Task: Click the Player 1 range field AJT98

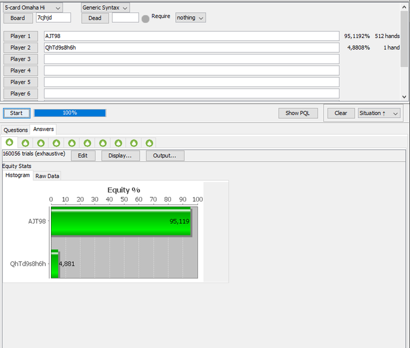Action: coord(192,36)
